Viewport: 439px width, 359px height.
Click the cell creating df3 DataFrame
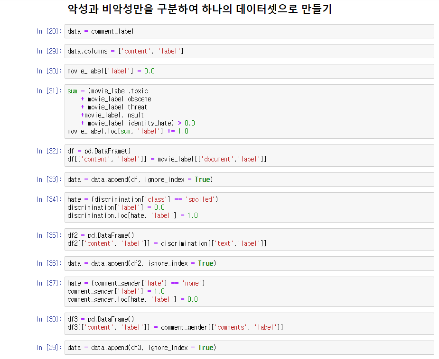249,323
